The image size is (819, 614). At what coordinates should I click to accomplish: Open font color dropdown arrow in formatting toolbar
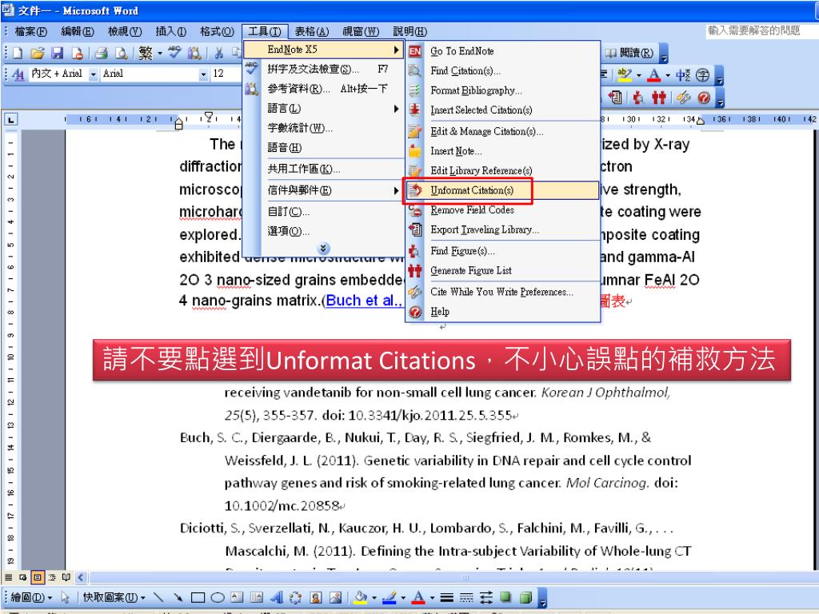pyautogui.click(x=668, y=75)
